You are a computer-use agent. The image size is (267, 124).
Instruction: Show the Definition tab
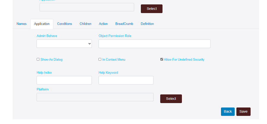tap(147, 24)
